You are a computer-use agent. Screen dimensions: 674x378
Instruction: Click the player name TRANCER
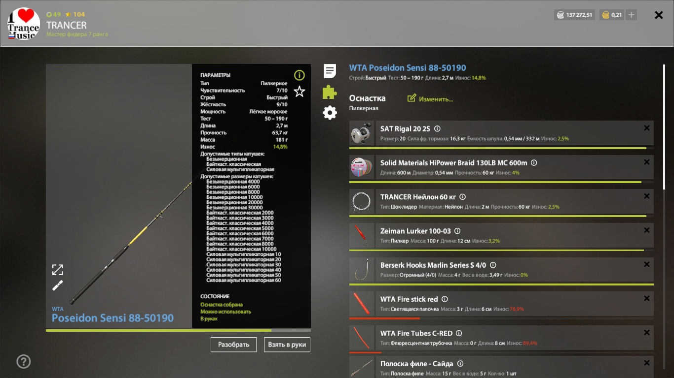click(x=67, y=25)
